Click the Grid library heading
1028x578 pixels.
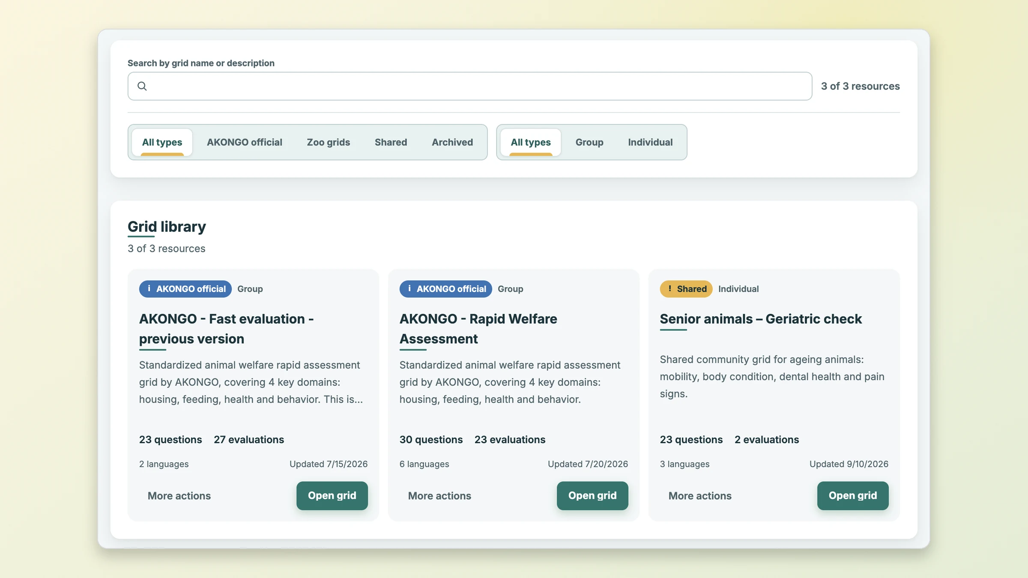click(x=167, y=226)
